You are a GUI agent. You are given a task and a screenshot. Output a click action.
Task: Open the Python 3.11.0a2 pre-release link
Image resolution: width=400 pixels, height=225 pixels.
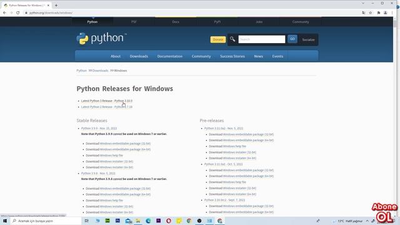[224, 128]
